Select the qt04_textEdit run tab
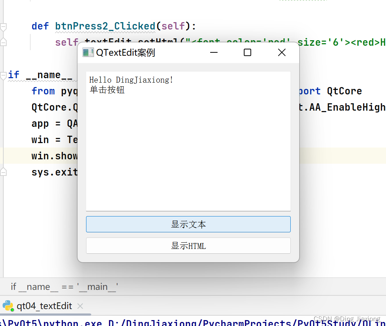Image resolution: width=386 pixels, height=326 pixels. (x=44, y=306)
